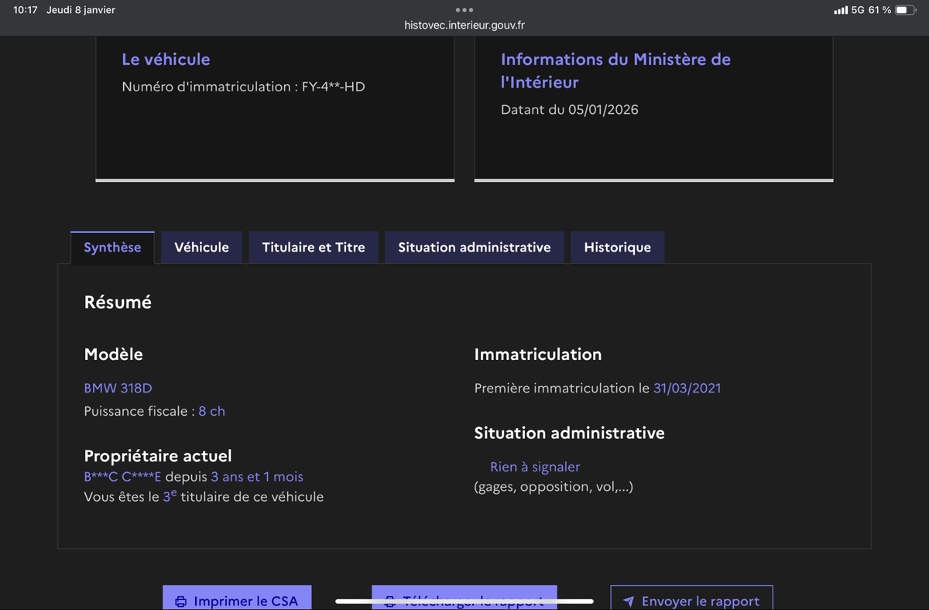
Task: Click the Propriétaire actuel heading
Action: tap(158, 456)
